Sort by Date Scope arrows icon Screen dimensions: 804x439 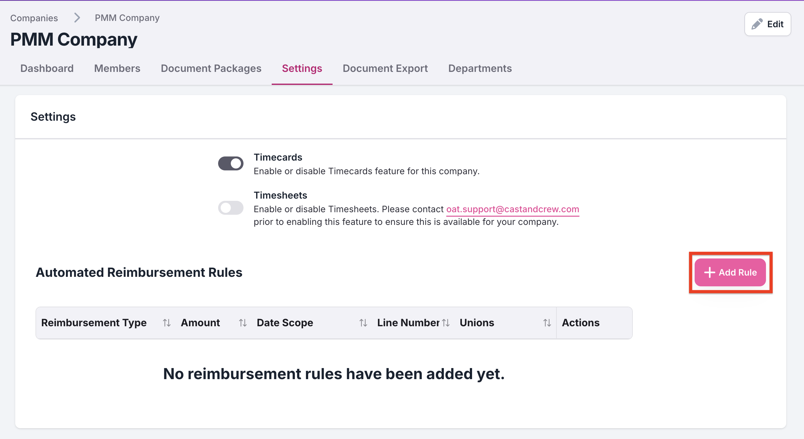(363, 323)
